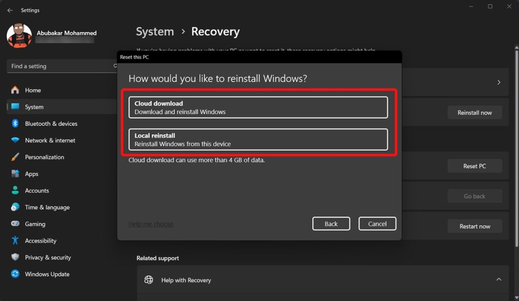Screen dimensions: 519x301
Task: Click the 4 GB data usage note
Action: [197, 160]
